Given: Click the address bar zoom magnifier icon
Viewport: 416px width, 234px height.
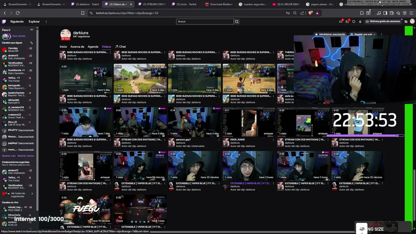Looking at the screenshot, I should point(295,13).
